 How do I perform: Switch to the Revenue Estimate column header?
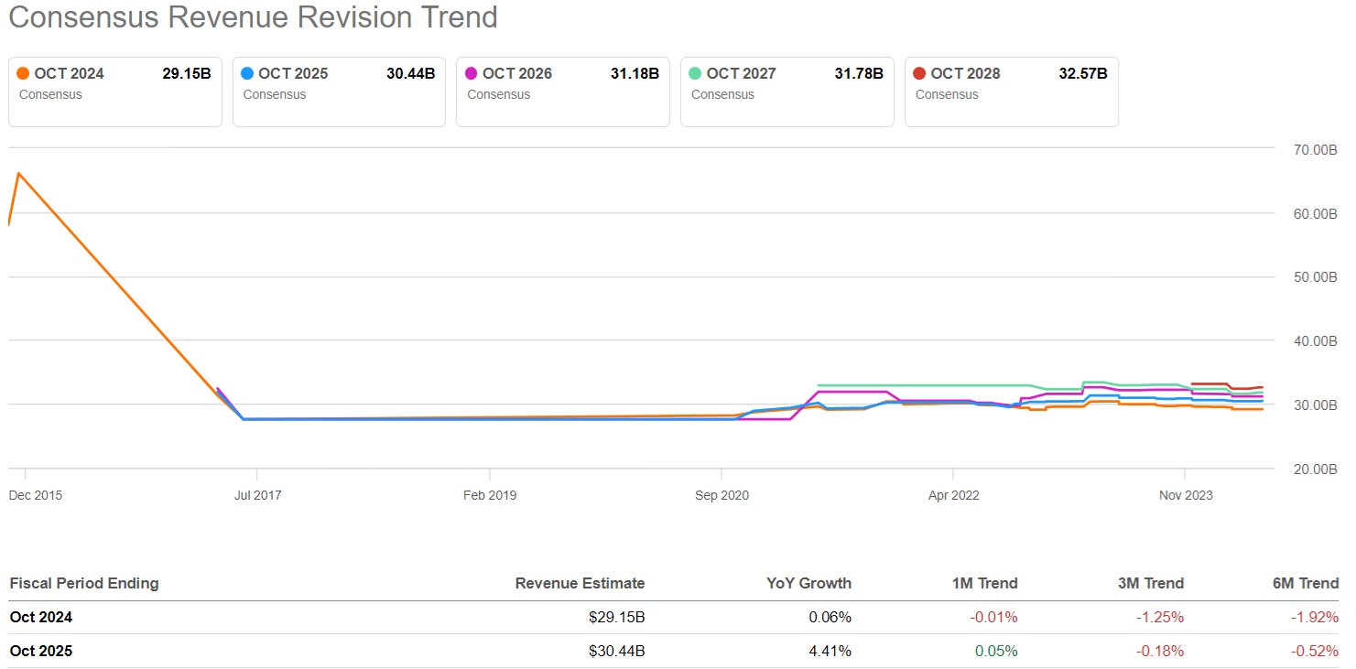tap(579, 583)
